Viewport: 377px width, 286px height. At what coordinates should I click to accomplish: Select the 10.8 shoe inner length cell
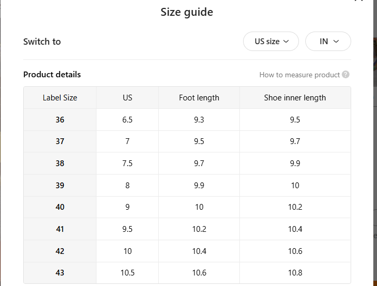pos(295,273)
